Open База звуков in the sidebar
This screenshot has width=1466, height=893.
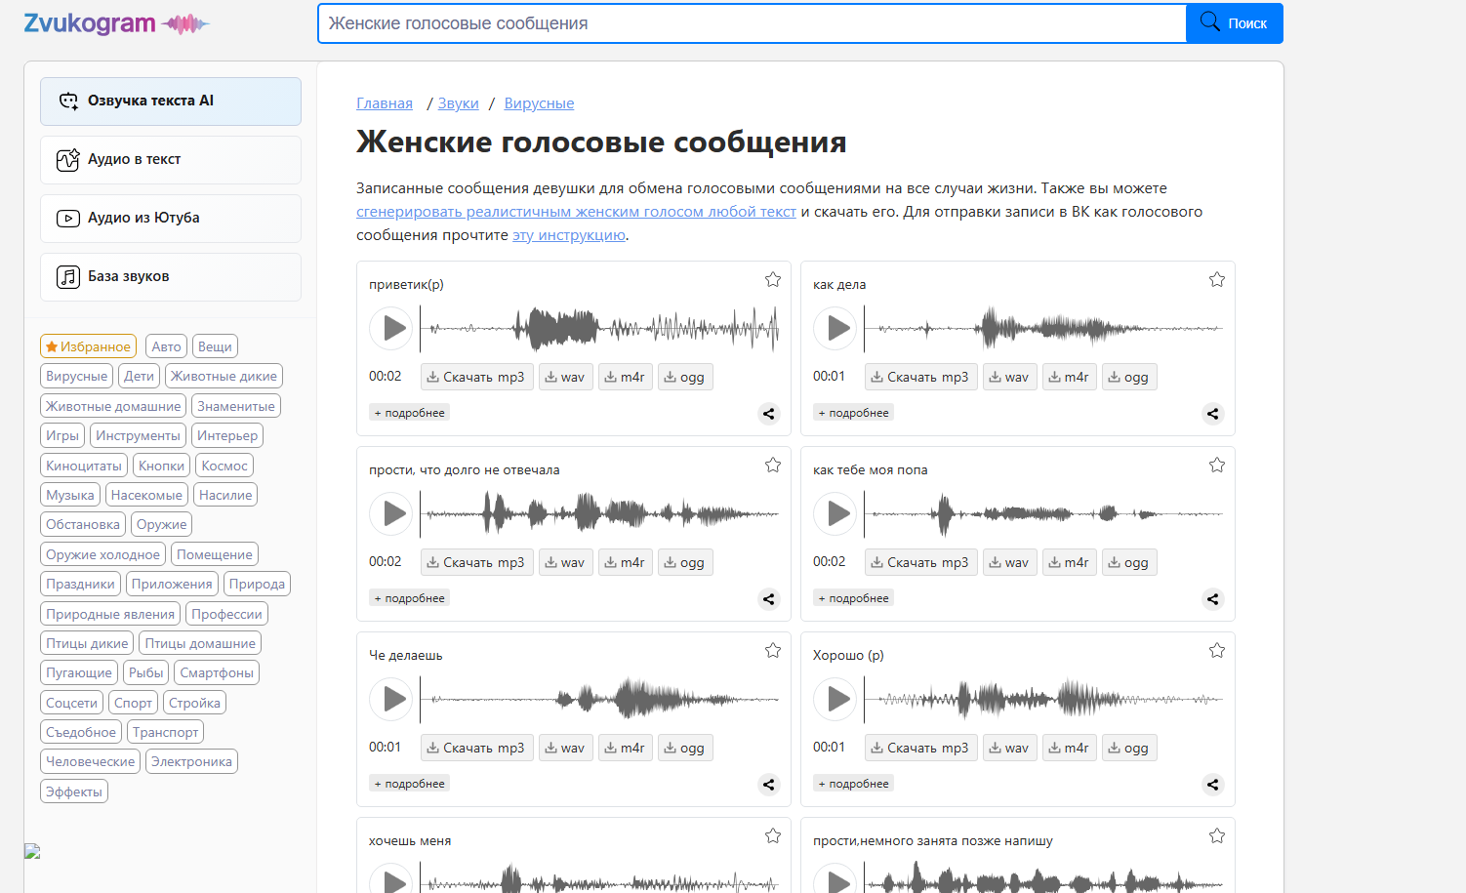(x=171, y=277)
